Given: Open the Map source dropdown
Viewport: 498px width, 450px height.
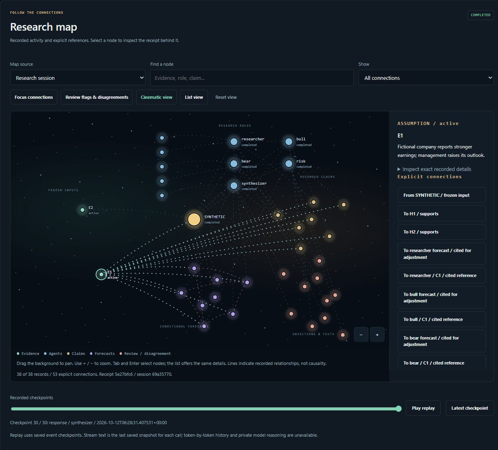Looking at the screenshot, I should click(x=78, y=78).
